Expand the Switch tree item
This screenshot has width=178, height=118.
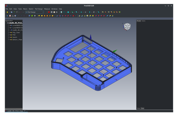point(9,37)
